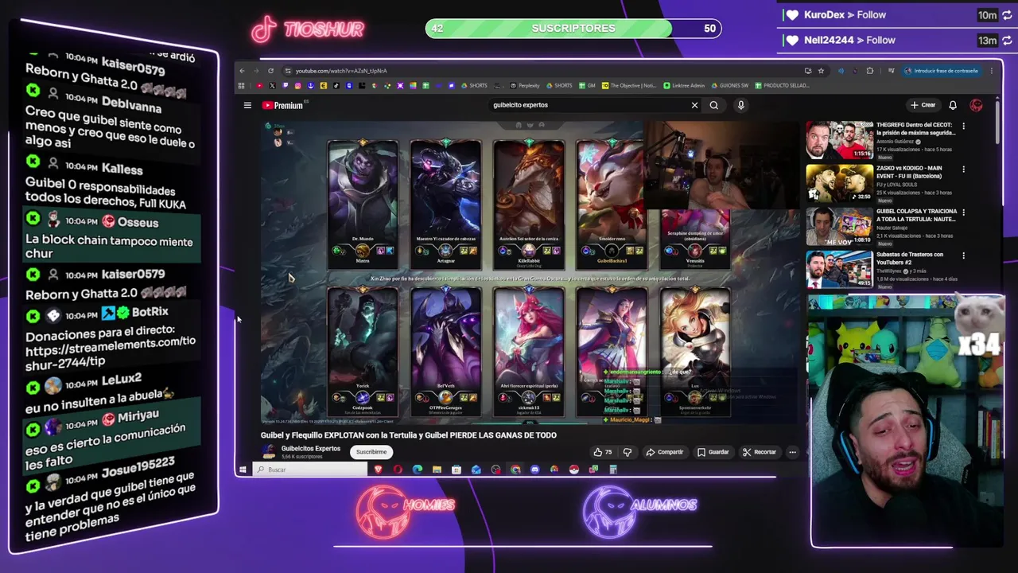The image size is (1018, 573).
Task: Click the video player area
Action: [530, 273]
